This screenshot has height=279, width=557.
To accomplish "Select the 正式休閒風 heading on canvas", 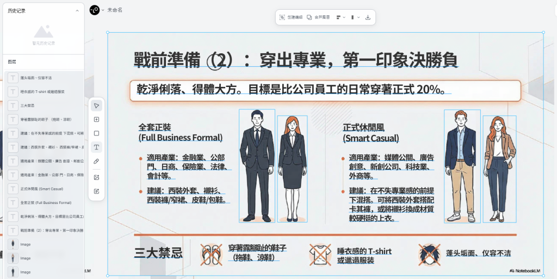I will [363, 127].
